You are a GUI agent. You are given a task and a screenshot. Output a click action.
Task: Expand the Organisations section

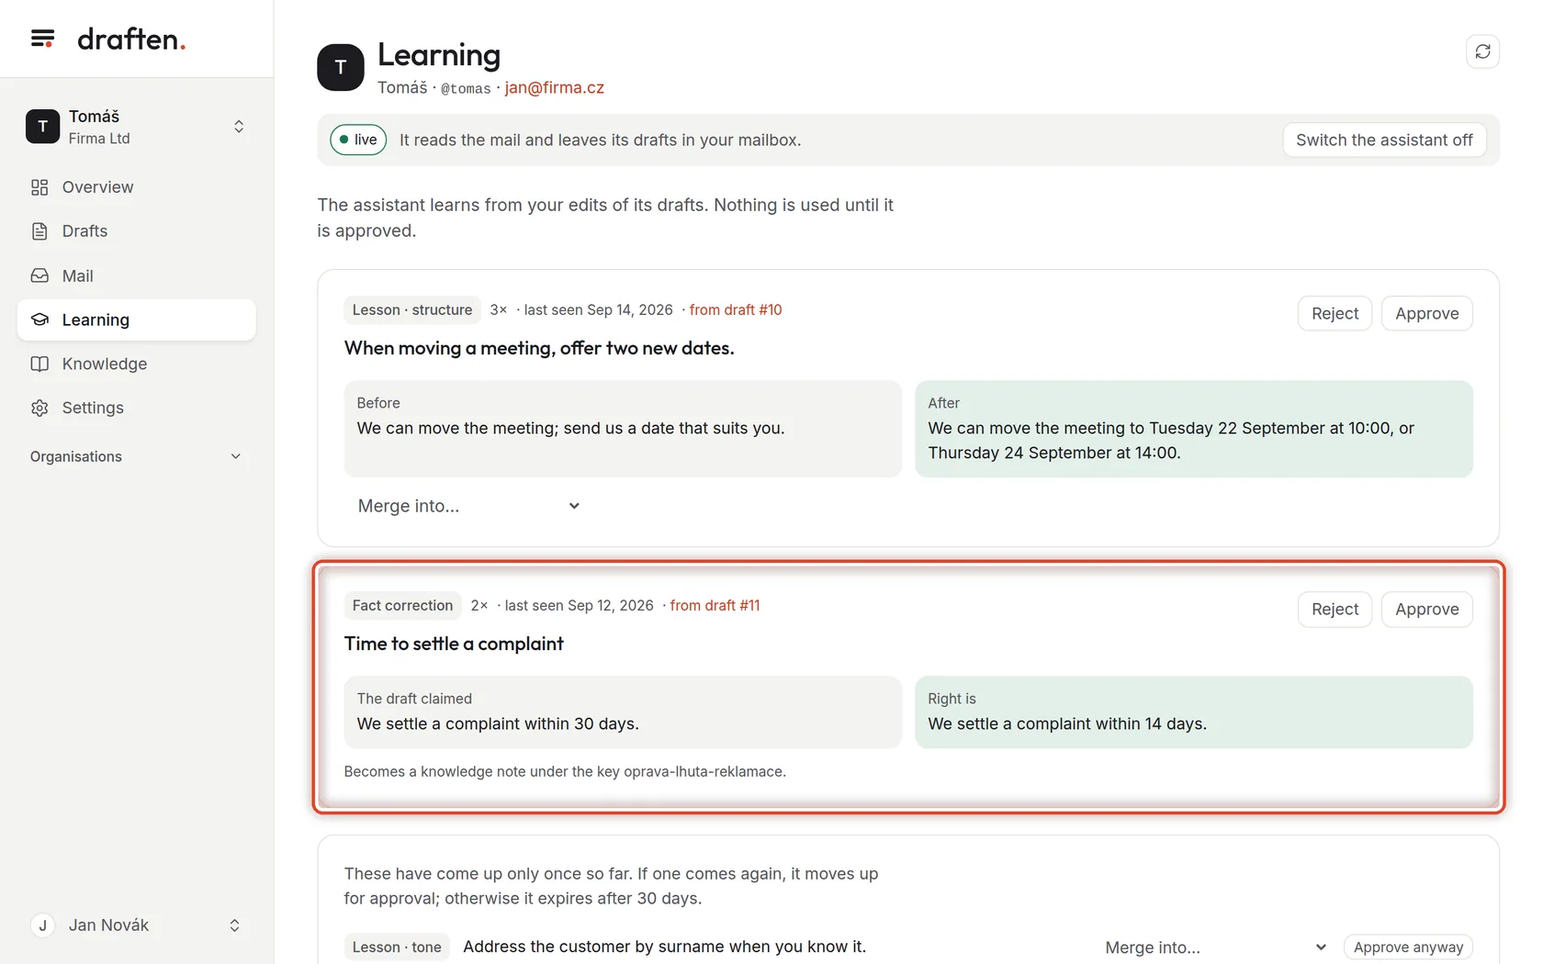[x=136, y=456]
